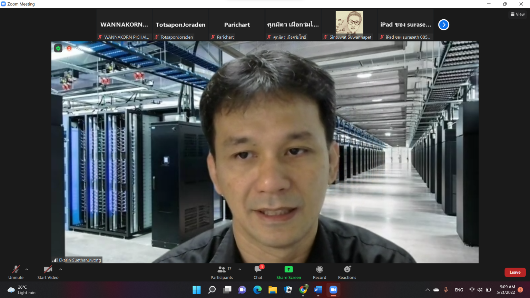Expand audio options arrow beside Unmute
530x298 pixels.
point(27,269)
